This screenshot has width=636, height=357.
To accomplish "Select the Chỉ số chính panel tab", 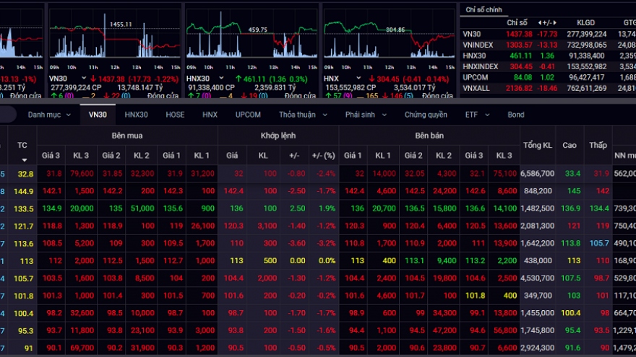I will 484,9.
